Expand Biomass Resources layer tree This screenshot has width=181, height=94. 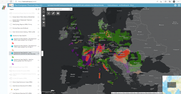pyautogui.click(x=10, y=28)
